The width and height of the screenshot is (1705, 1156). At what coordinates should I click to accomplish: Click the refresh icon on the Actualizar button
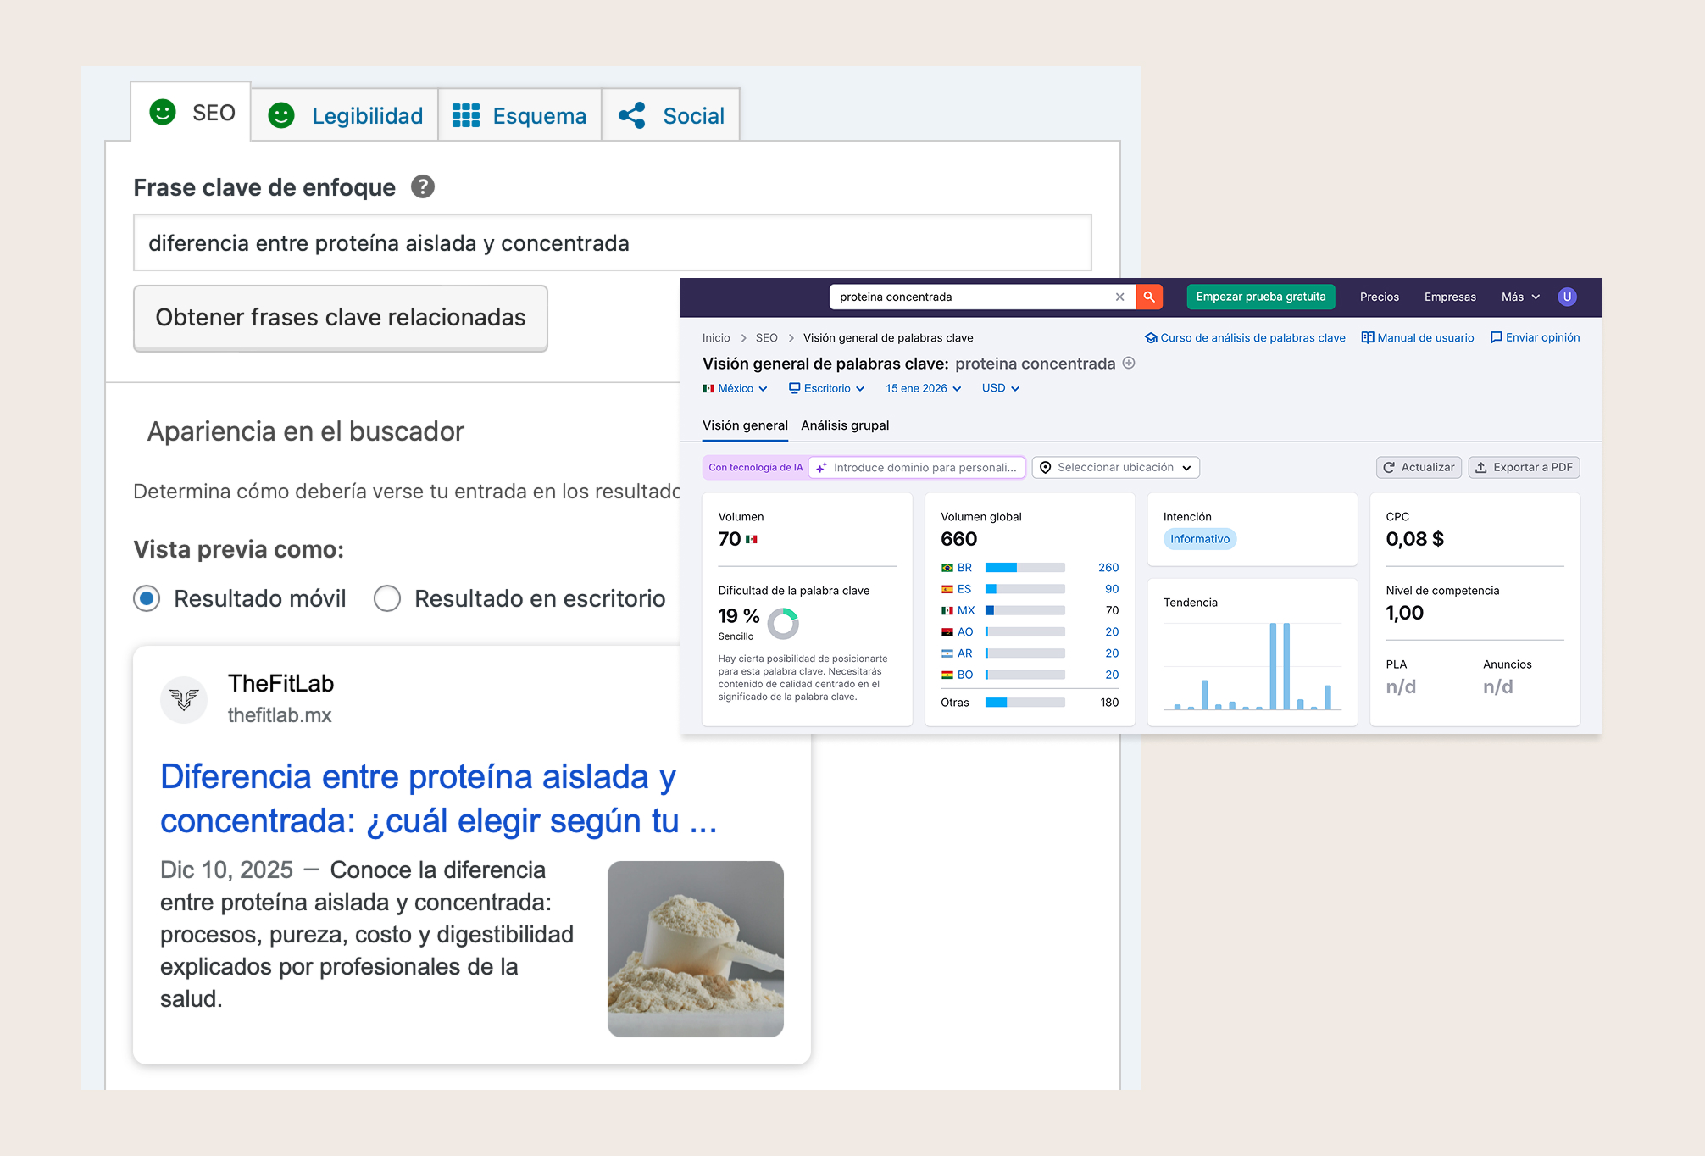point(1388,467)
